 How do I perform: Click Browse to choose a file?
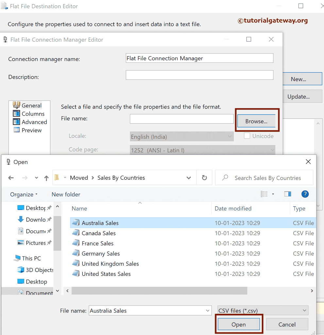[x=257, y=121]
